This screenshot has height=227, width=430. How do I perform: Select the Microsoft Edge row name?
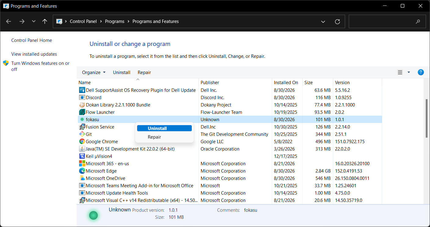pos(101,171)
